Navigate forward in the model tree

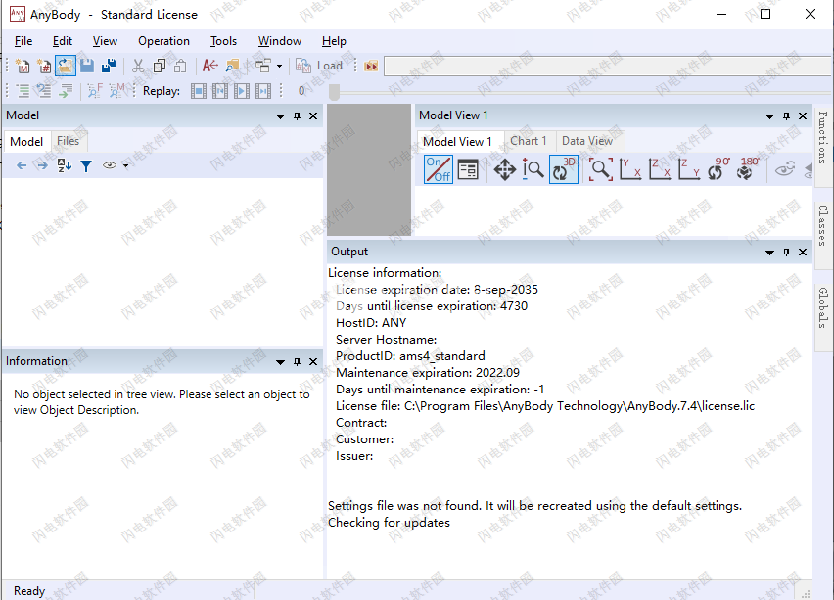(x=42, y=165)
